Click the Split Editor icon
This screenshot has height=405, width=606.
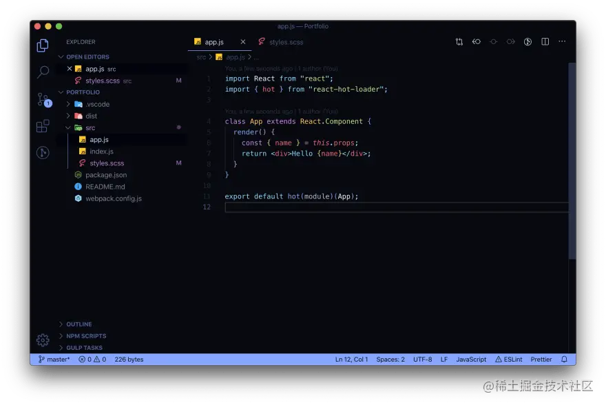[x=545, y=42]
